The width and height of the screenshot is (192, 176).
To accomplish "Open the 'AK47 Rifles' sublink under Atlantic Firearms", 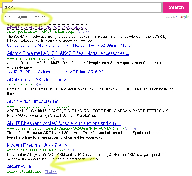I will (x=75, y=72).
